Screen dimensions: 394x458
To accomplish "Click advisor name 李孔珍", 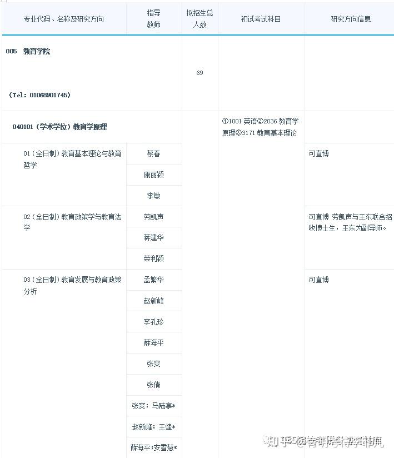I will tap(153, 322).
